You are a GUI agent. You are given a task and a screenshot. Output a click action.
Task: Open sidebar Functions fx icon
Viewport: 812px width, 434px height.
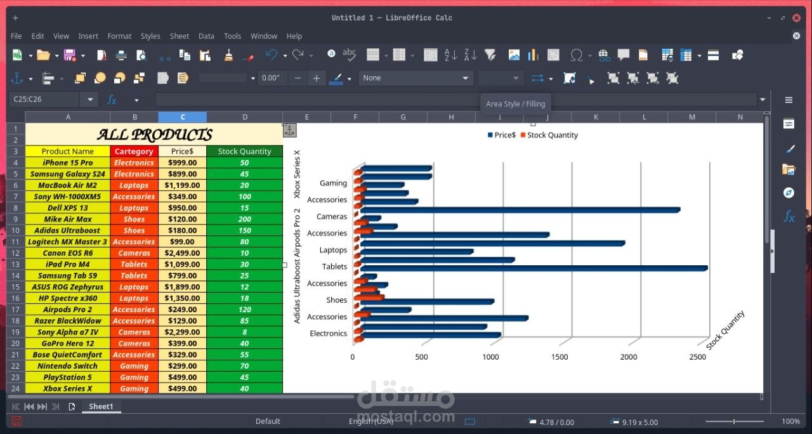pos(789,216)
